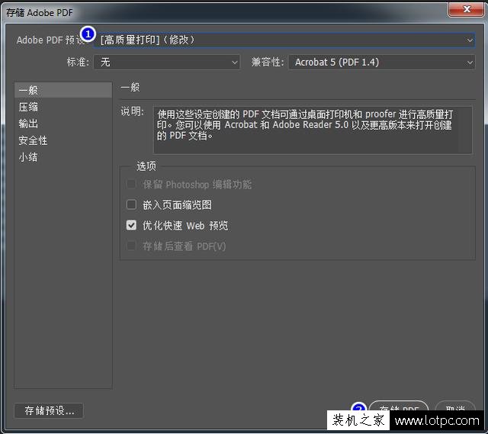The width and height of the screenshot is (488, 434).
Task: Uncheck 优化快速 Web 预览 checkbox
Action: (131, 226)
